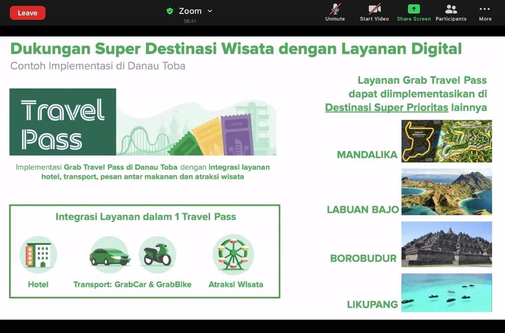Click the Destinasi Super Prioritas link
The height and width of the screenshot is (333, 505).
pos(387,107)
